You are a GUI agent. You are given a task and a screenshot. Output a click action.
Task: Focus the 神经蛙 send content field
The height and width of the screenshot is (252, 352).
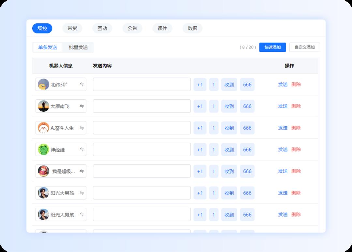click(142, 149)
